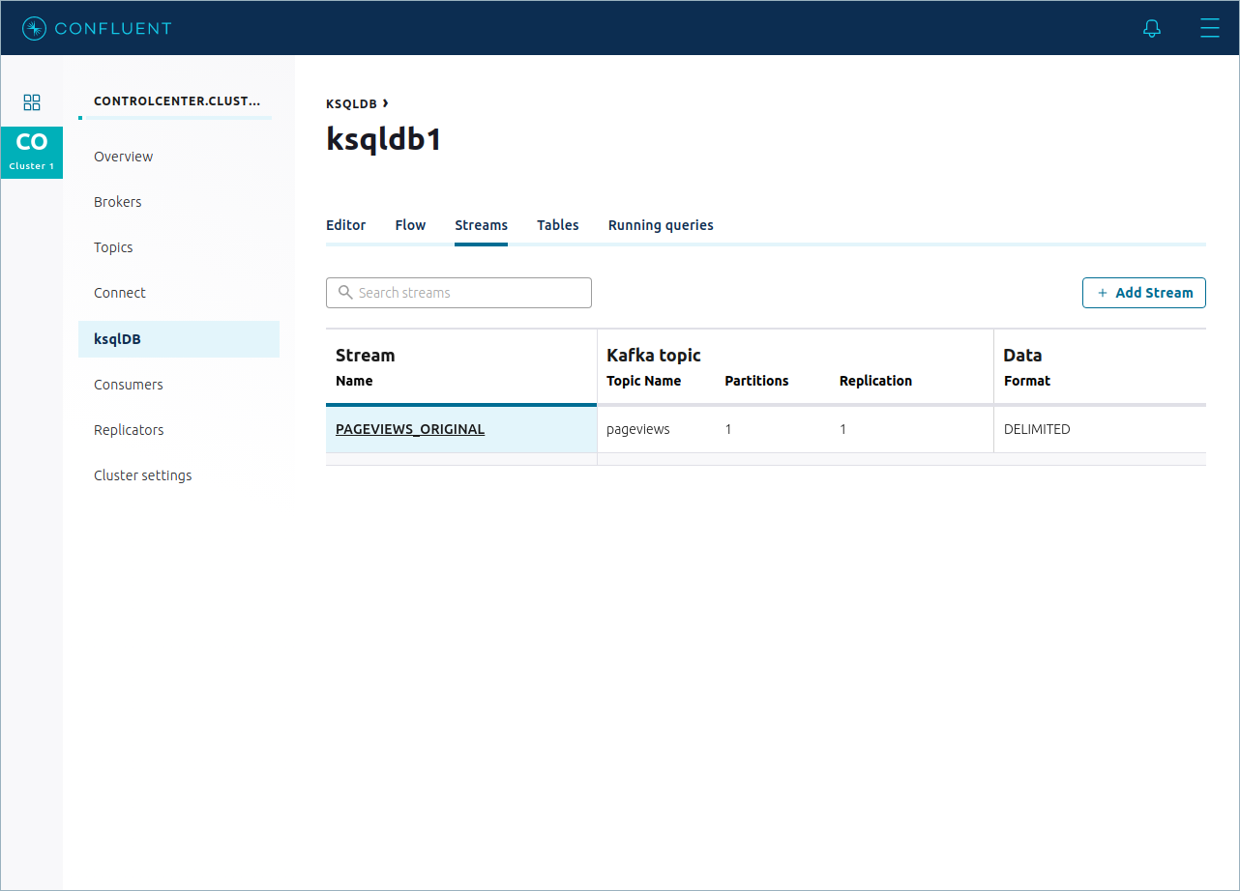Image resolution: width=1240 pixels, height=891 pixels.
Task: Open the Running queries tab
Action: pyautogui.click(x=661, y=225)
